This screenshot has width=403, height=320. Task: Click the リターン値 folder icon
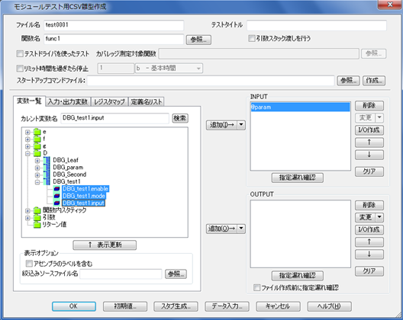(37, 225)
